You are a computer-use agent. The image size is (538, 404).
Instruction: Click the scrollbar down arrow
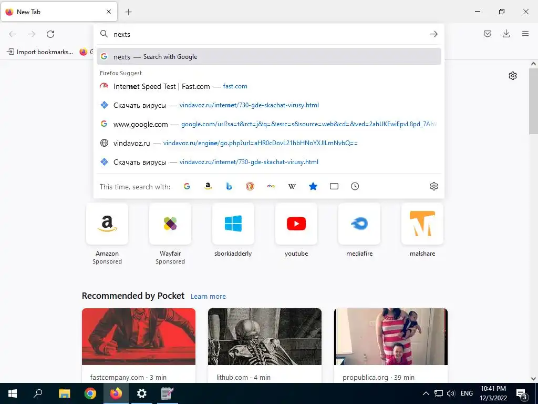pos(533,379)
